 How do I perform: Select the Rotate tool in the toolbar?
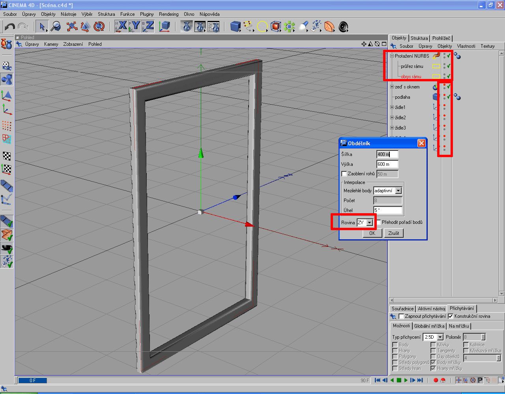[x=99, y=27]
